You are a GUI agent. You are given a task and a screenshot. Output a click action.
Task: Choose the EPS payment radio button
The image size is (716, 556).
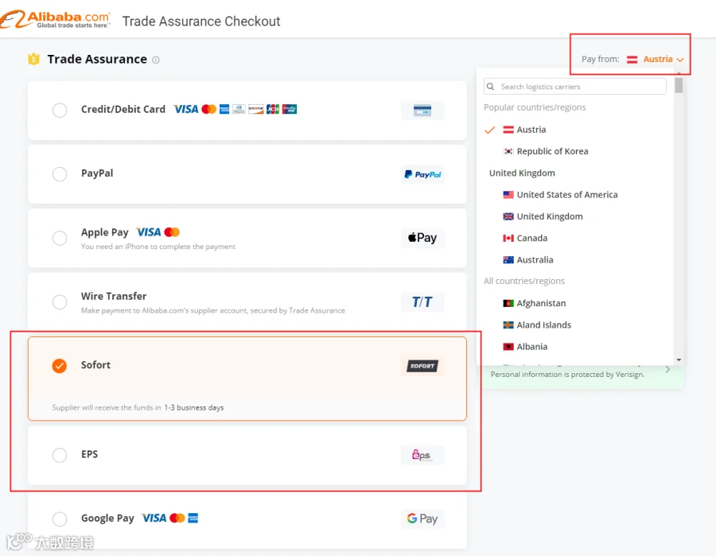click(60, 455)
